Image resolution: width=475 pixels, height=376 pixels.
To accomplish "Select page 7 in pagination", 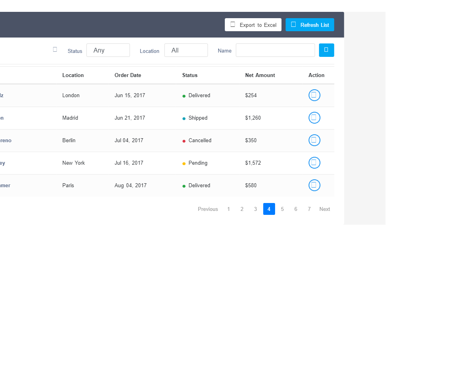I will click(x=309, y=209).
